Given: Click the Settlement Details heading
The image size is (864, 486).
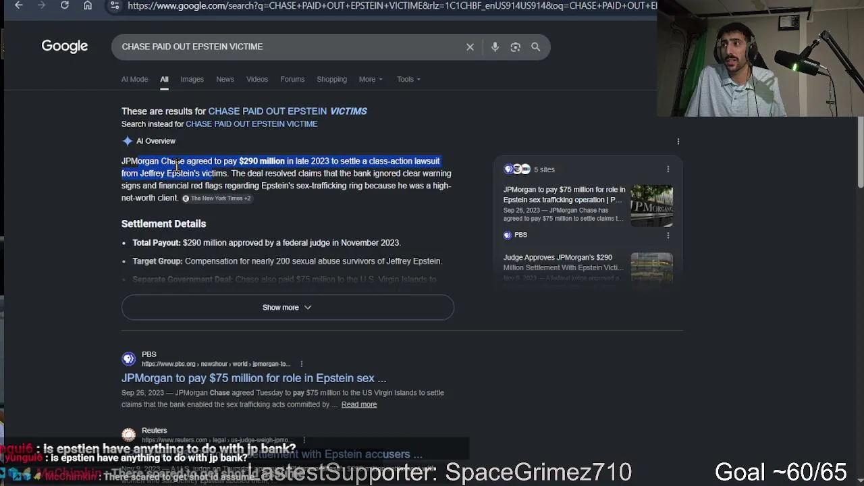Looking at the screenshot, I should [x=163, y=223].
